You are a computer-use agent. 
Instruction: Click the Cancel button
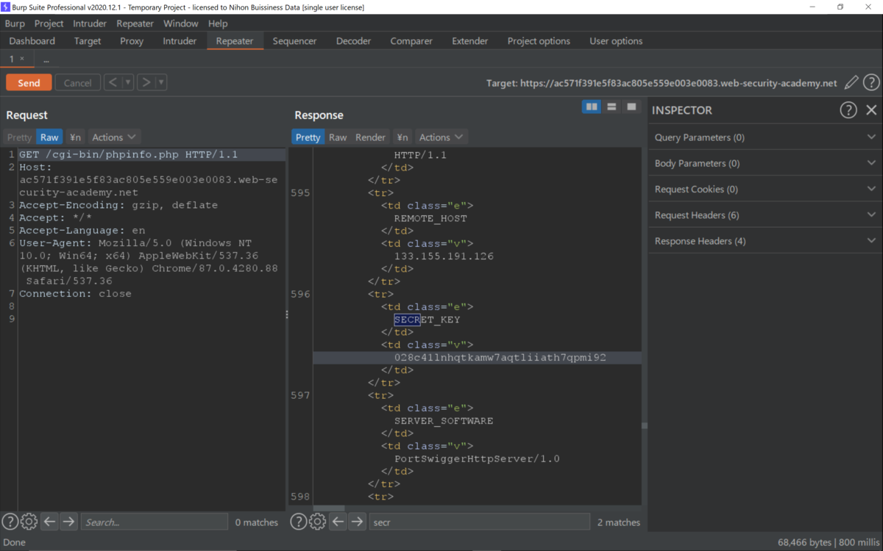coord(77,82)
